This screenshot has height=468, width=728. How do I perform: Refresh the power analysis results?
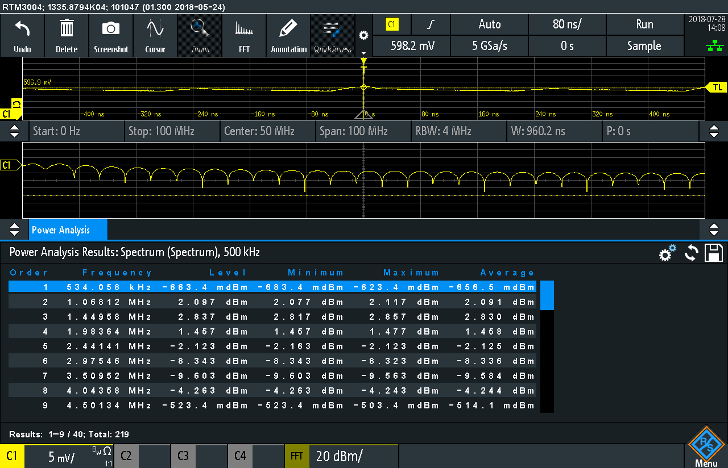691,253
